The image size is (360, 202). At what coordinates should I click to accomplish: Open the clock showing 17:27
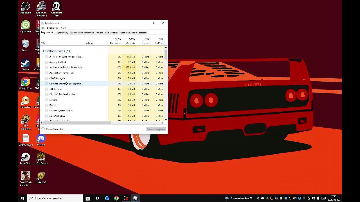[334, 198]
